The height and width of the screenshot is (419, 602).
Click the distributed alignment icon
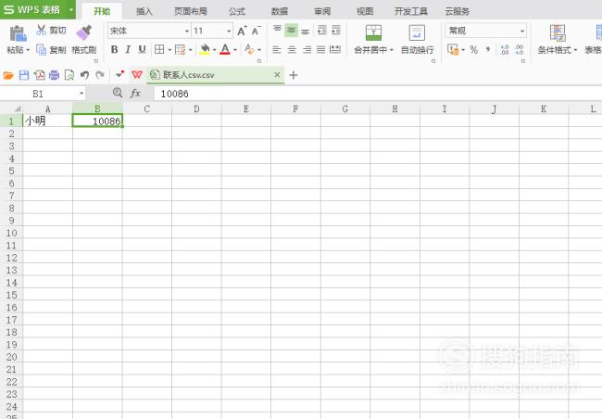pos(335,49)
